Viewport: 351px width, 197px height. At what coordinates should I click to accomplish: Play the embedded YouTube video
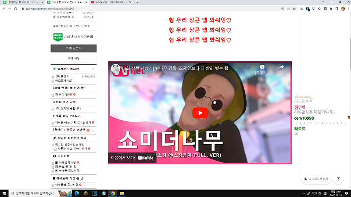[x=200, y=113]
